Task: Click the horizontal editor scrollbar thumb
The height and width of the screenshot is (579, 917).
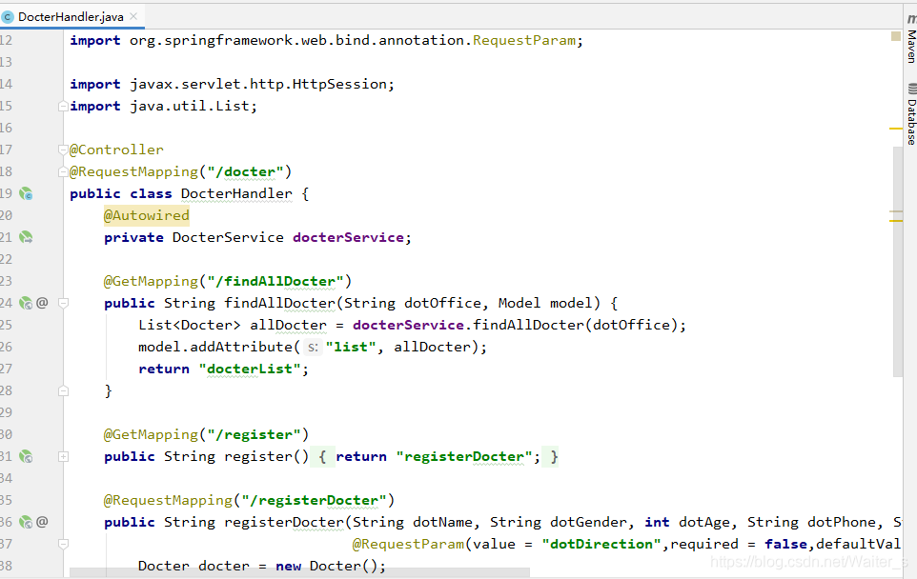Action: (x=299, y=572)
